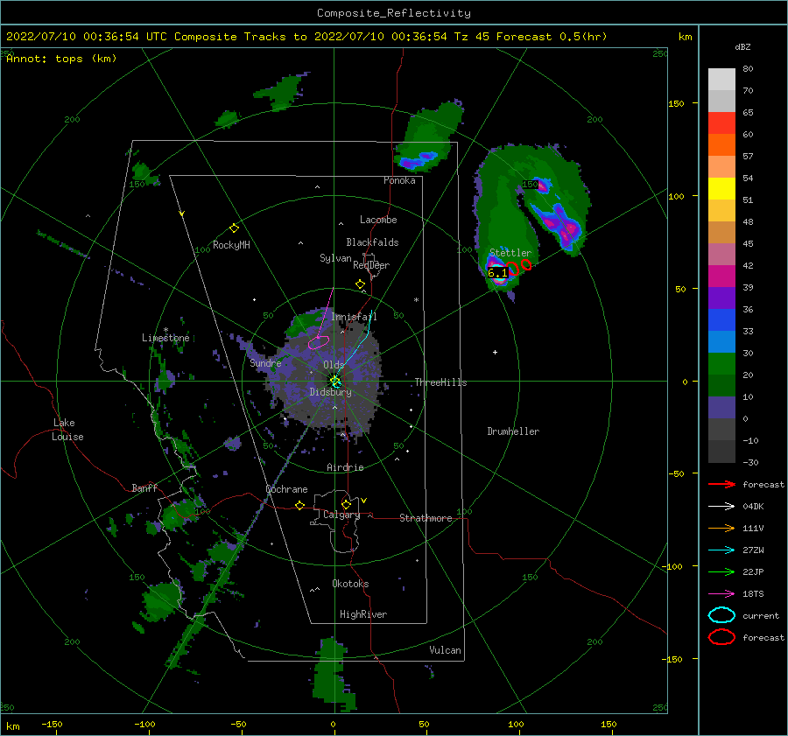Click the yellow diamond marker below Cochrane
The image size is (788, 736).
coord(299,505)
